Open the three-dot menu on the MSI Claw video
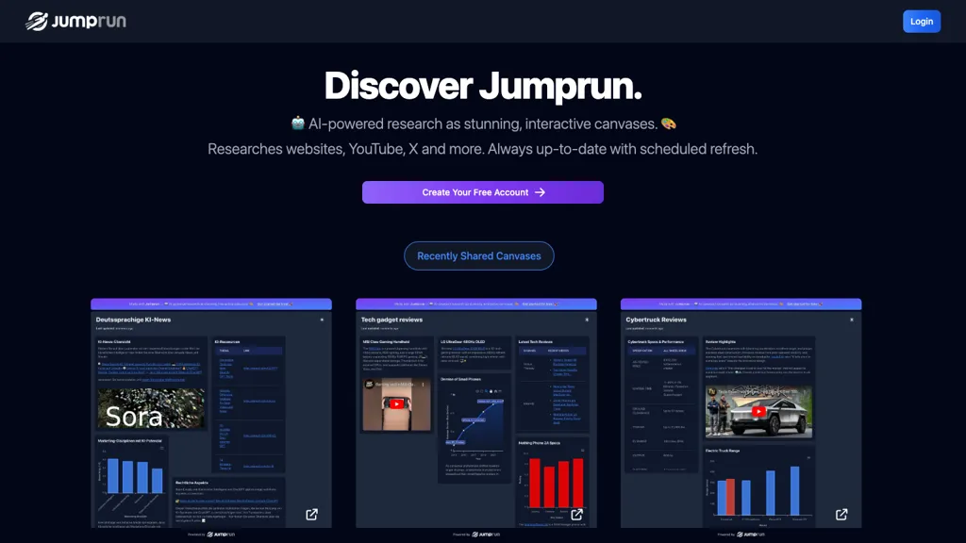966x543 pixels. [423, 385]
